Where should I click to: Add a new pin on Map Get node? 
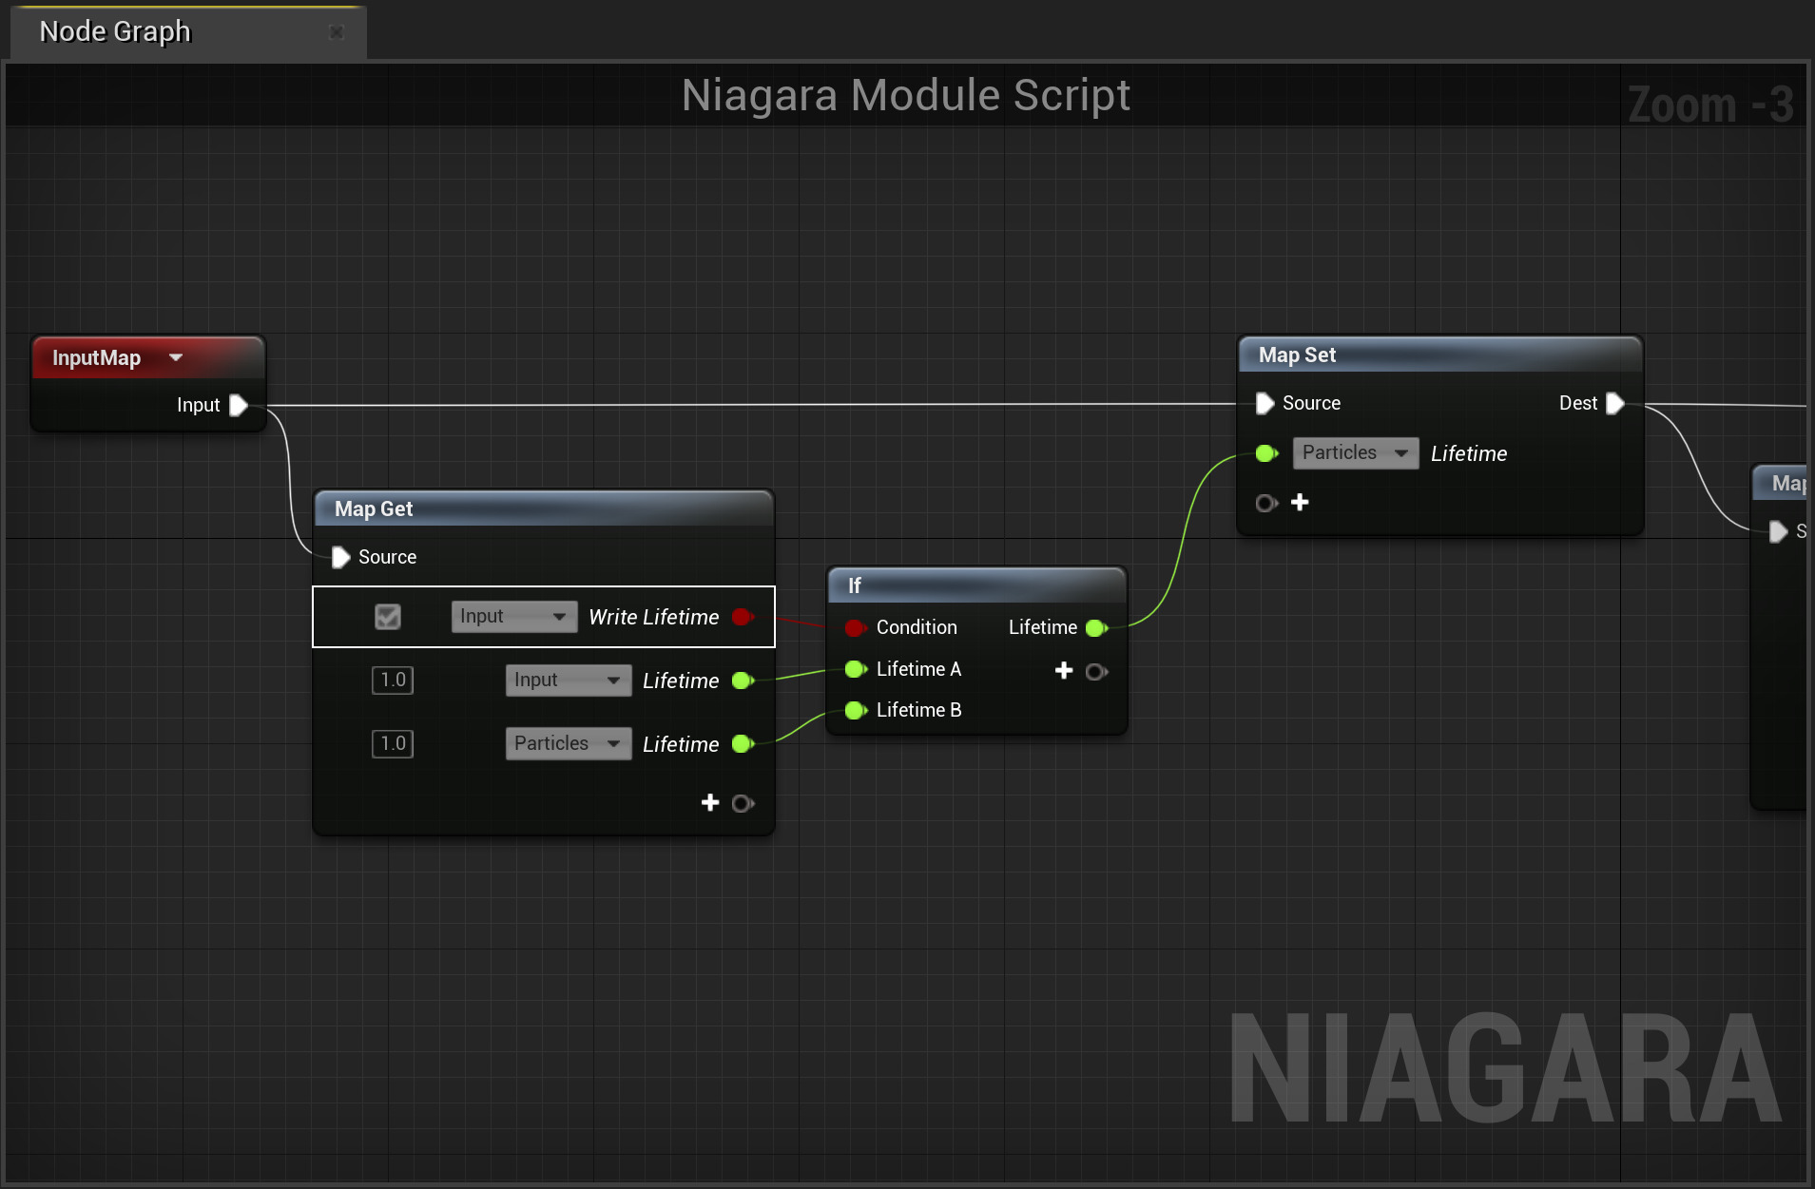[x=710, y=803]
